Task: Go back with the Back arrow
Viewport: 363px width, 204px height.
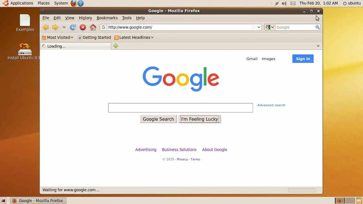Action: [x=45, y=27]
